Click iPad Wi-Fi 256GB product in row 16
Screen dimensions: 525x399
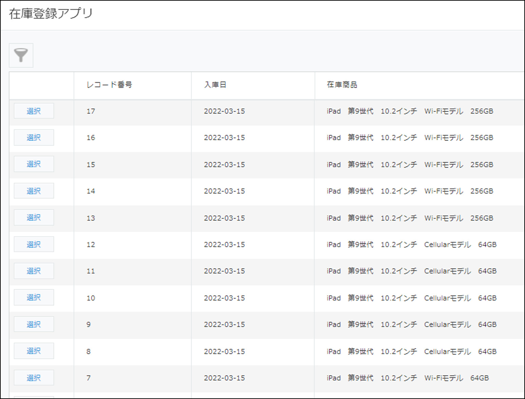pos(410,138)
